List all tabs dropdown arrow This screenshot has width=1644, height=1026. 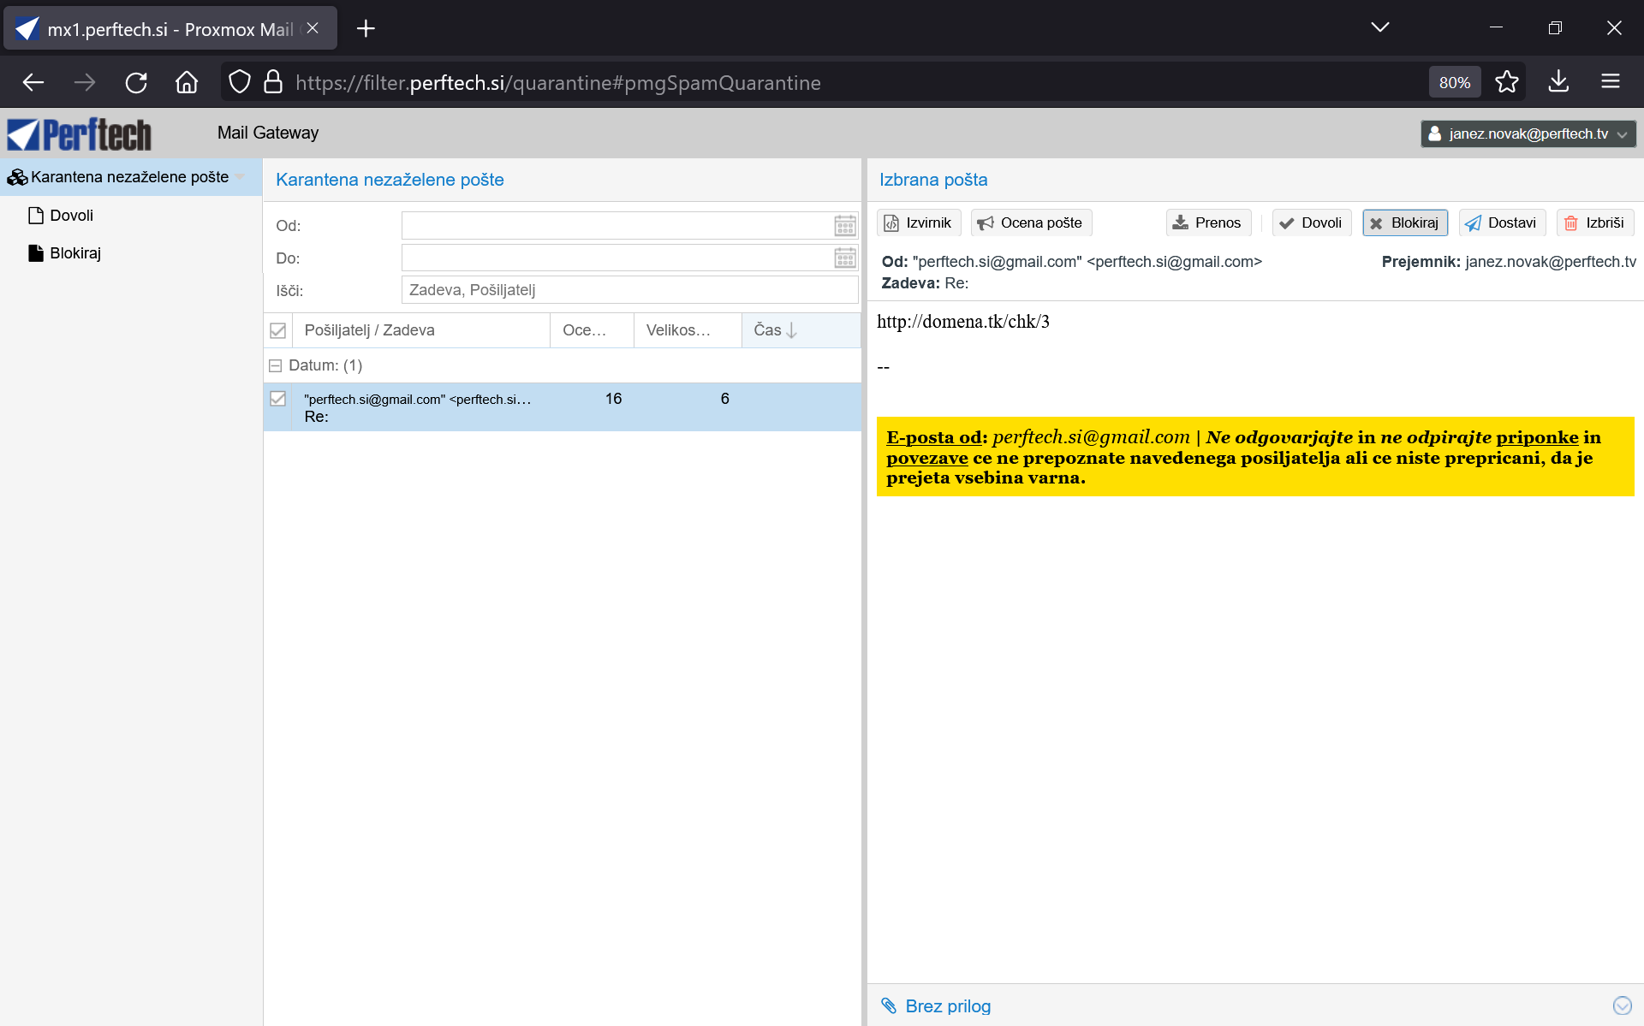pyautogui.click(x=1380, y=27)
